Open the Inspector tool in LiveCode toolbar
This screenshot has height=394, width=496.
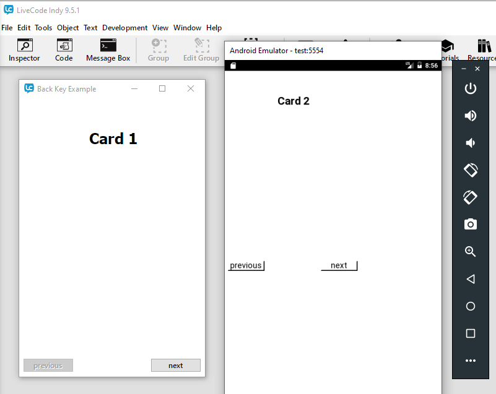tap(24, 50)
